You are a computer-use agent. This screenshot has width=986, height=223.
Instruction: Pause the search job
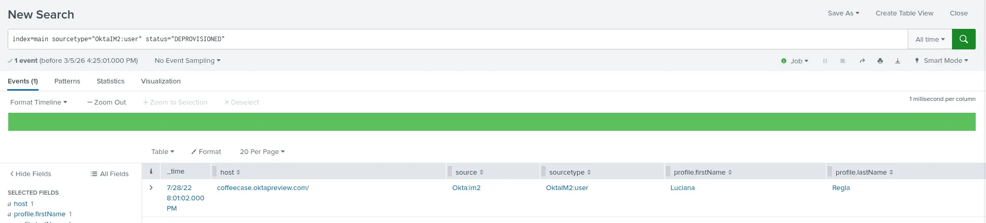(825, 61)
